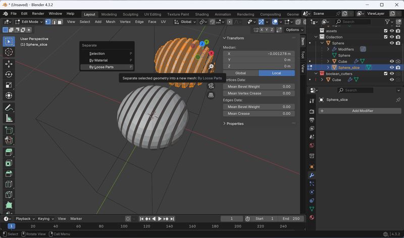Click the Add Modifier button
404x238 pixels.
[360, 111]
